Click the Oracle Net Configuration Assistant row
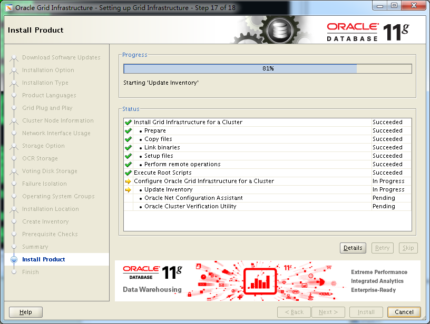 (x=267, y=198)
